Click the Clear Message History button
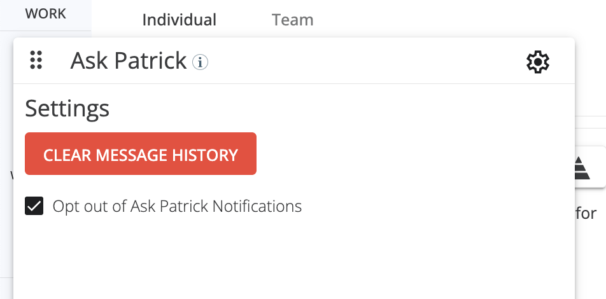 pyautogui.click(x=141, y=154)
